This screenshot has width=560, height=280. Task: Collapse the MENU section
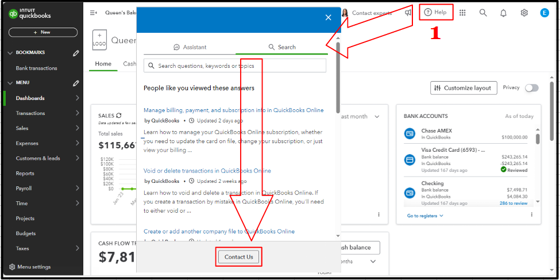click(x=10, y=83)
